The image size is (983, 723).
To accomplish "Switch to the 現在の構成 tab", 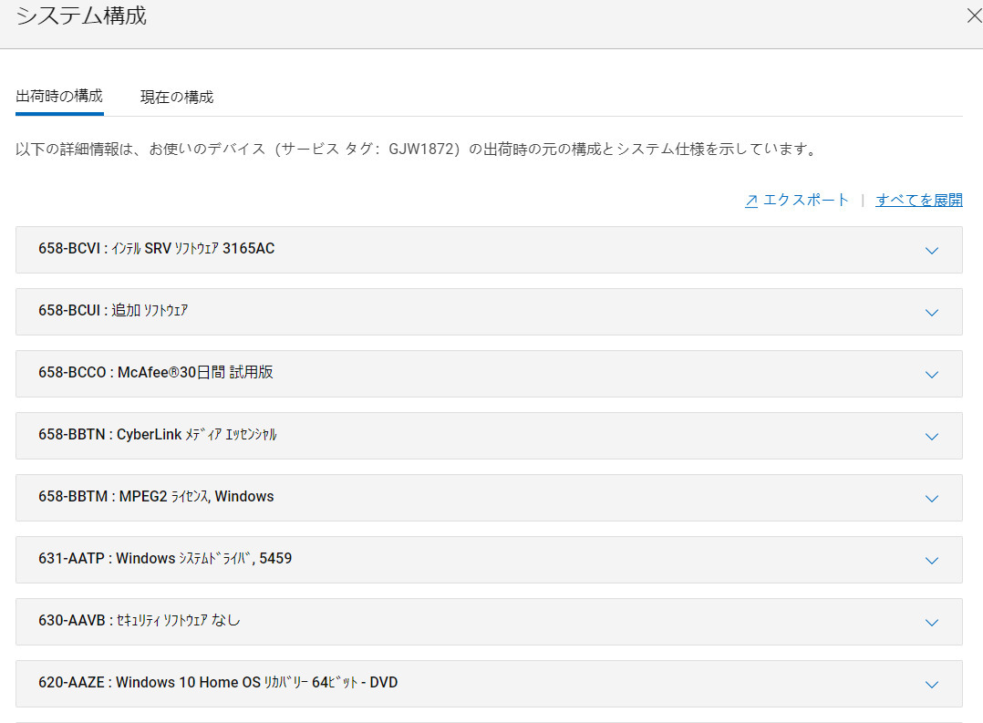I will pyautogui.click(x=177, y=98).
